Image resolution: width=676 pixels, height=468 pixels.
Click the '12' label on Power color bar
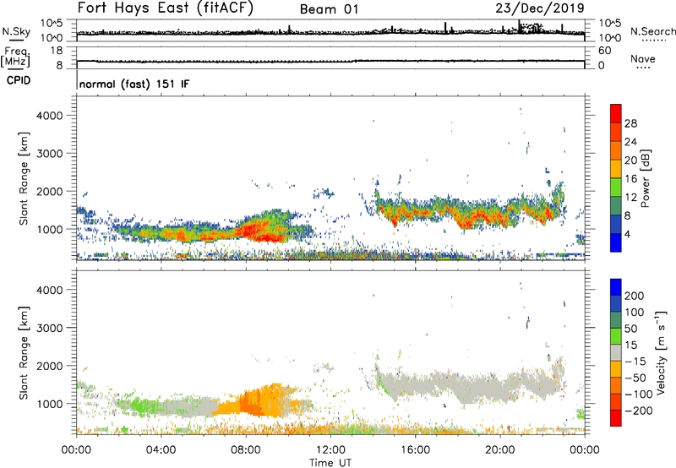tap(630, 198)
